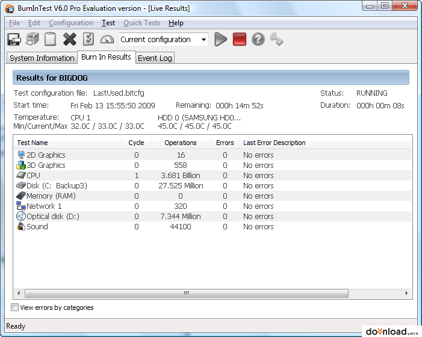Click the RUNNING status value

[x=372, y=93]
